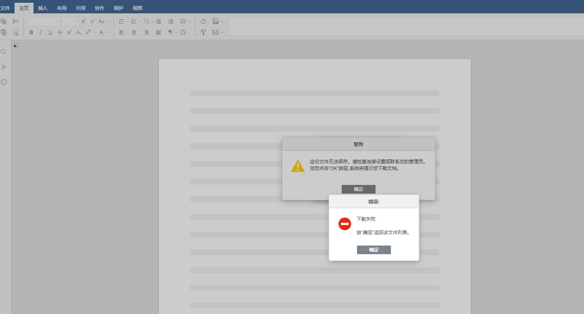Image resolution: width=584 pixels, height=314 pixels.
Task: Switch to the 主页 tab
Action: point(24,8)
